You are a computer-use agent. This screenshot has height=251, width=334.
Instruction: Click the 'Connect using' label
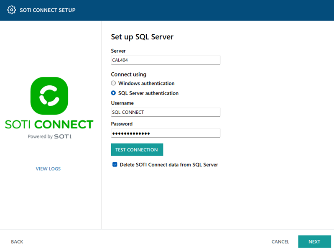(x=129, y=74)
